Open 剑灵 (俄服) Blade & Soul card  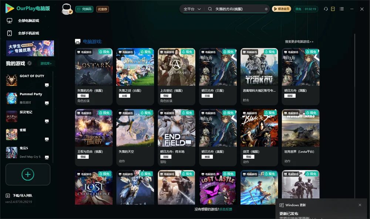click(x=259, y=138)
